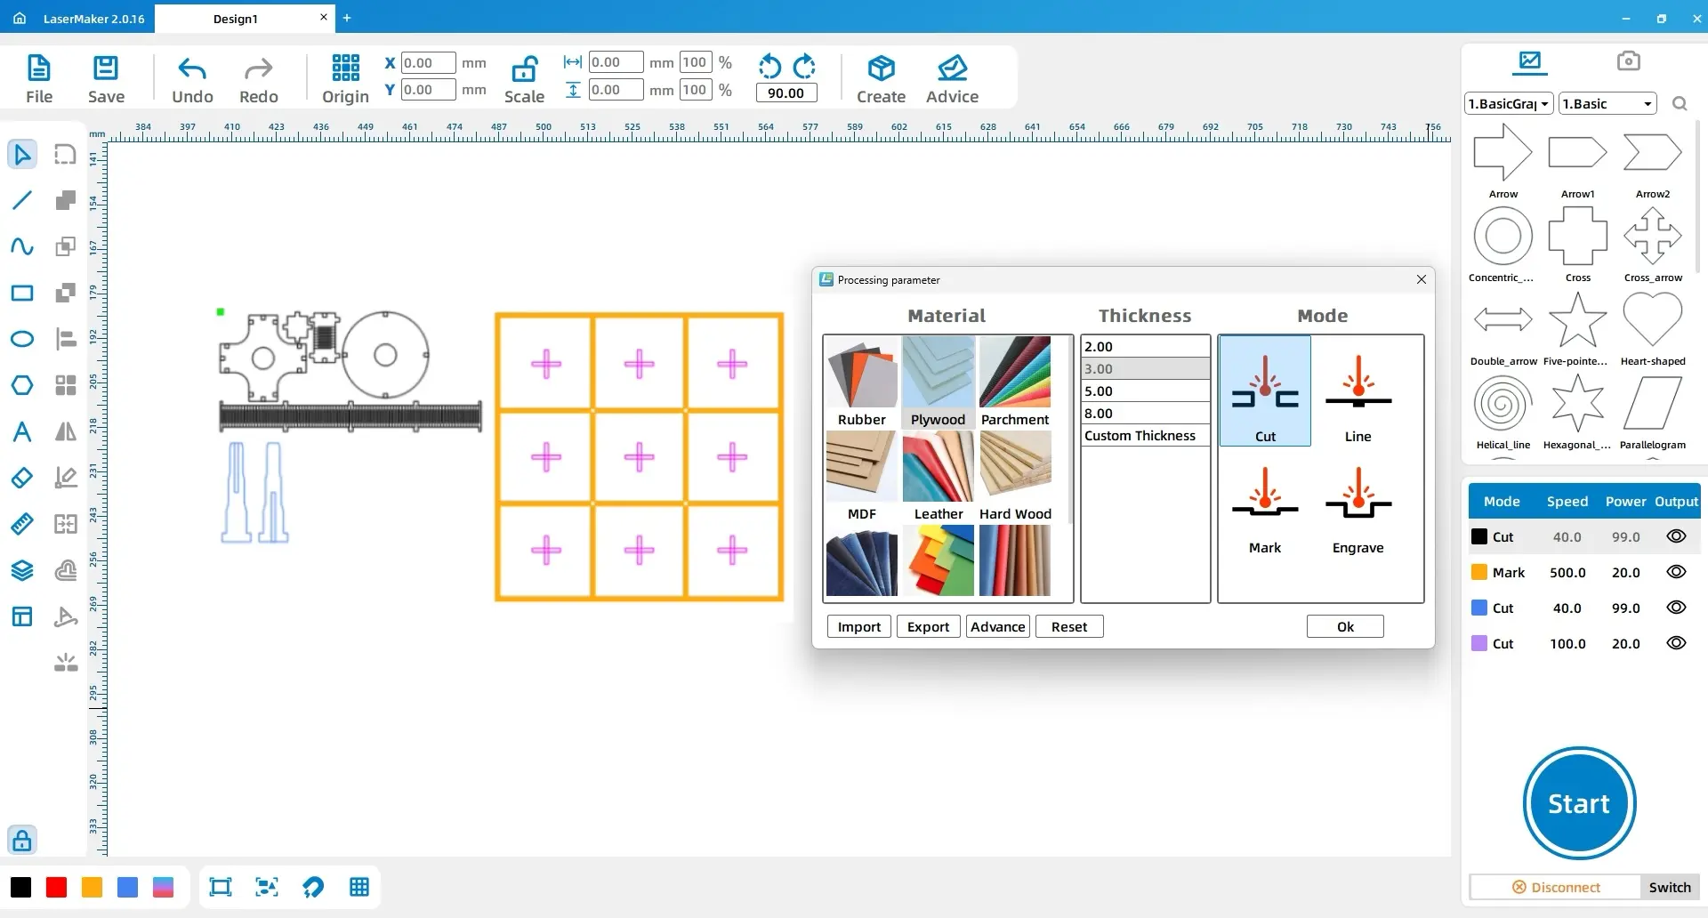Toggle visibility of purple Cut layer
The image size is (1708, 918).
pyautogui.click(x=1676, y=643)
